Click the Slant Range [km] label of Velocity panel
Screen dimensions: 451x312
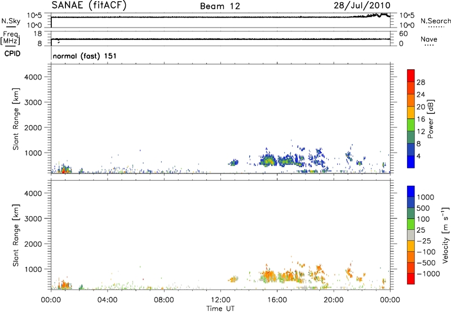(x=16, y=235)
